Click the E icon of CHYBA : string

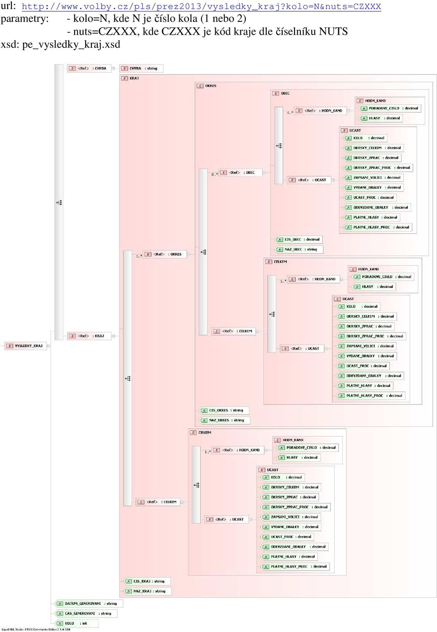(125, 68)
